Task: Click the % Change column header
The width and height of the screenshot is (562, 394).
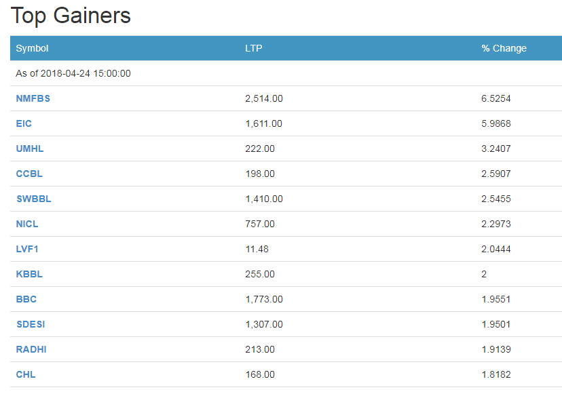Action: (x=504, y=48)
